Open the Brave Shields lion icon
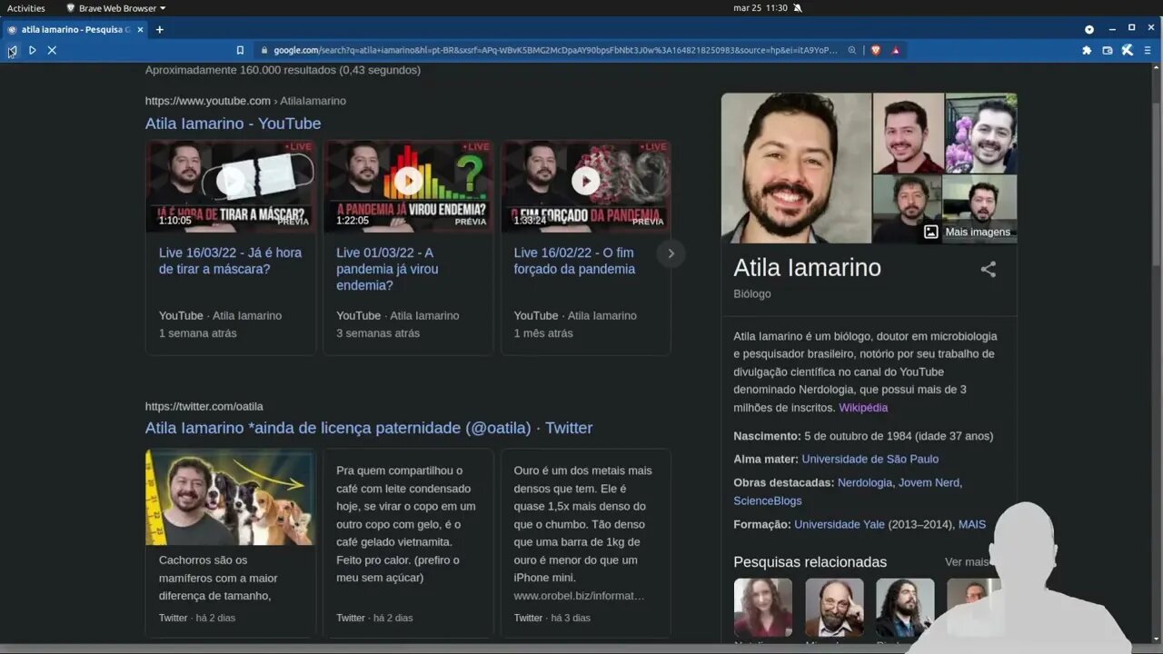 (x=876, y=50)
